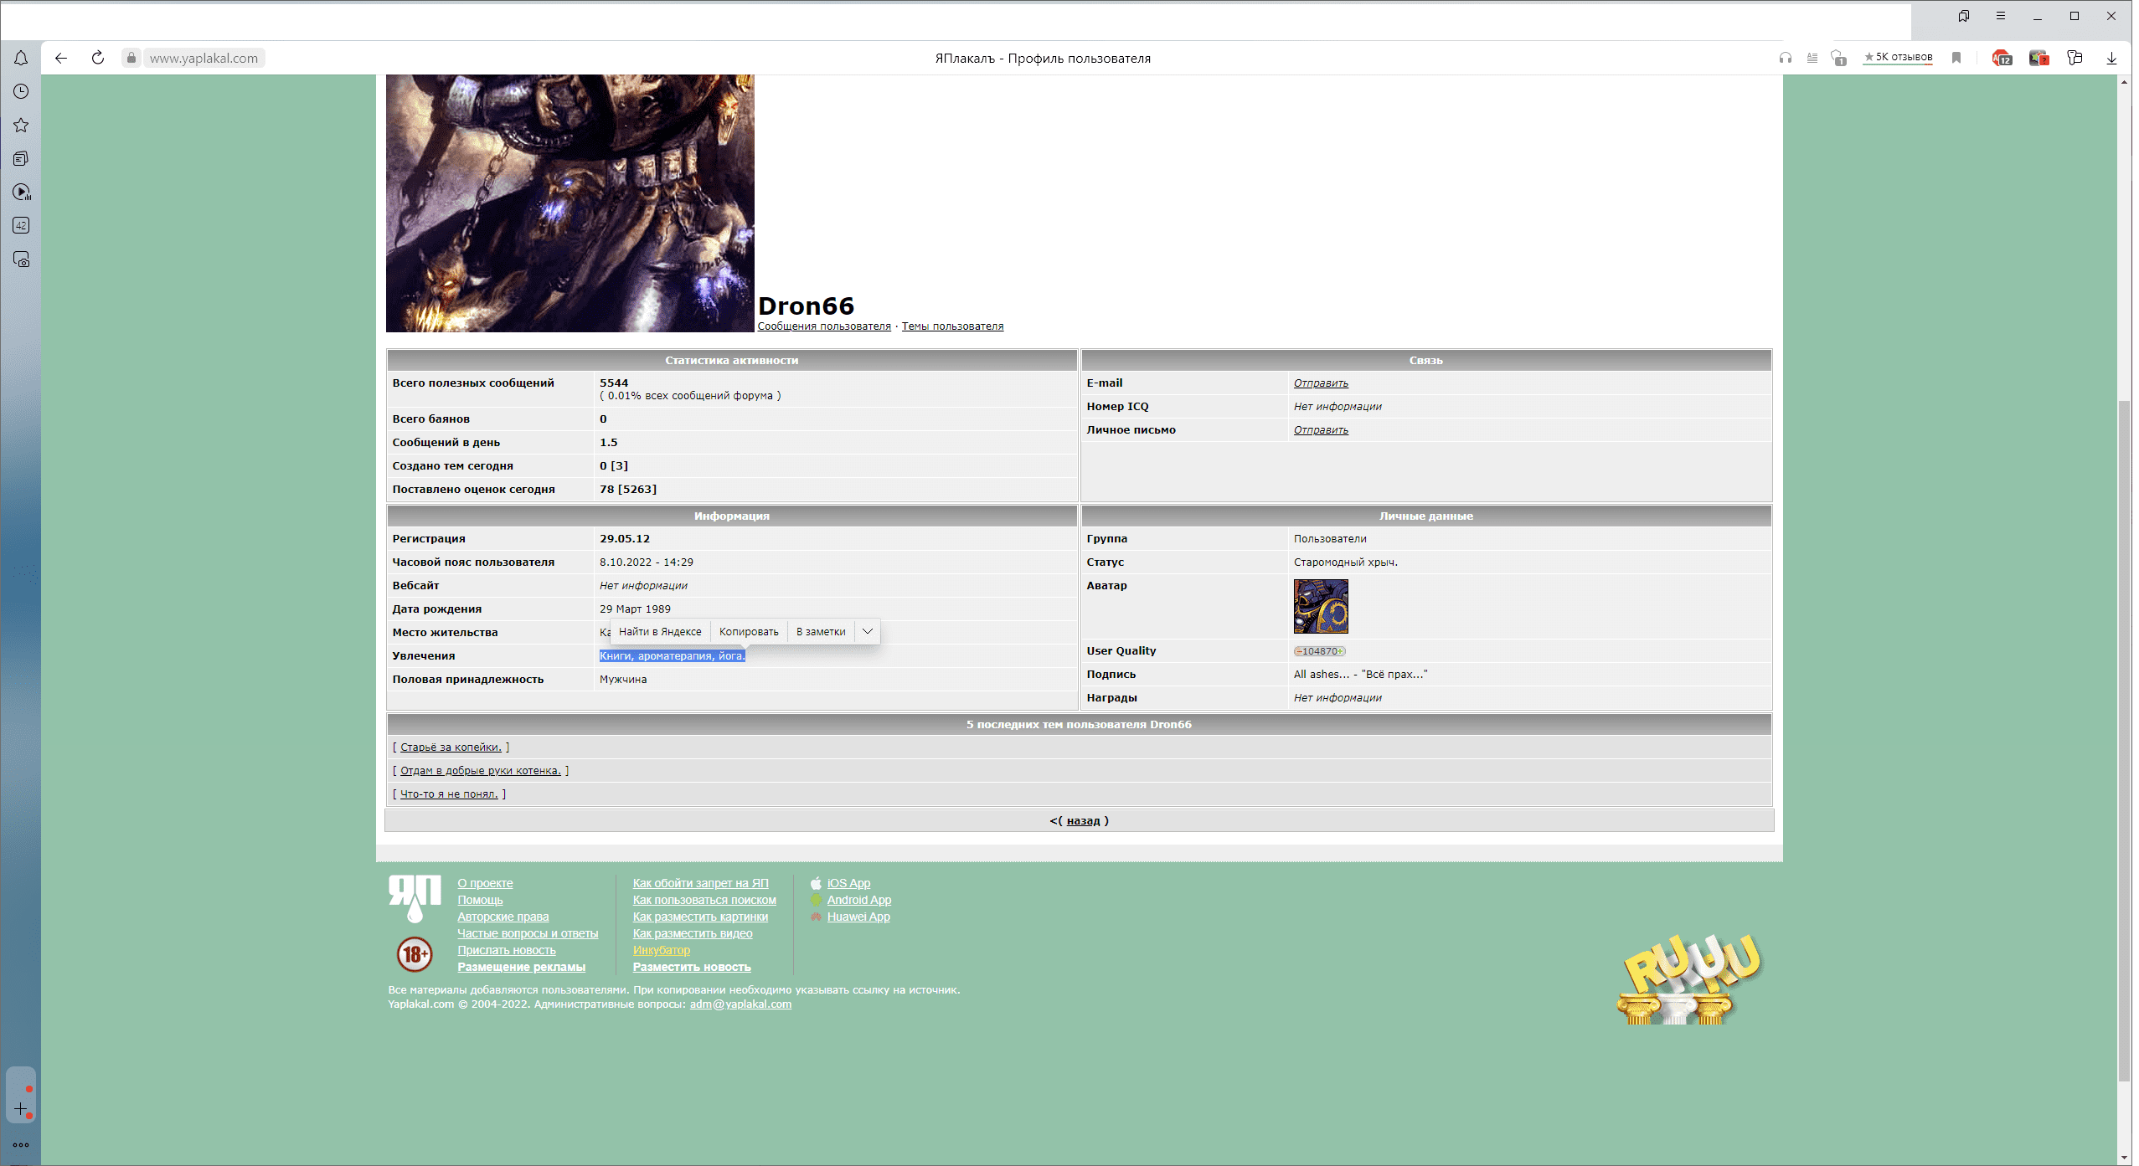Open the 'Huawei App' link
Screen dimensions: 2139x1166
[x=858, y=917]
